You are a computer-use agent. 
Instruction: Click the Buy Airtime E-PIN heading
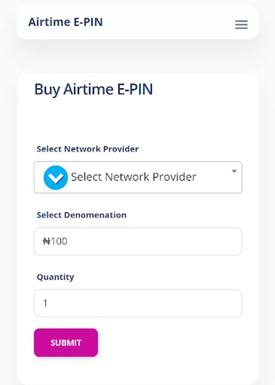(93, 89)
